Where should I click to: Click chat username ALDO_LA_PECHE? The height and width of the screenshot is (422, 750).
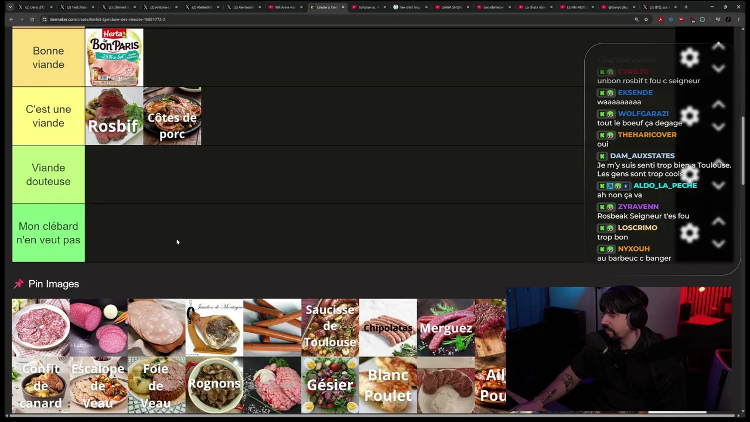665,185
